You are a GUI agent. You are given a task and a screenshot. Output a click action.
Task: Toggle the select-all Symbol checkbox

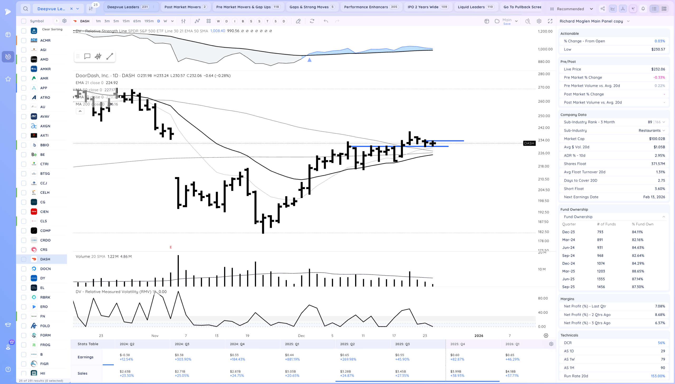tap(24, 21)
